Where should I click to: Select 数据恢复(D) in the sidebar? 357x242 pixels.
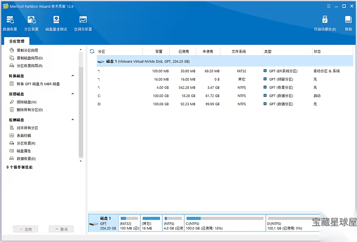pos(26,158)
